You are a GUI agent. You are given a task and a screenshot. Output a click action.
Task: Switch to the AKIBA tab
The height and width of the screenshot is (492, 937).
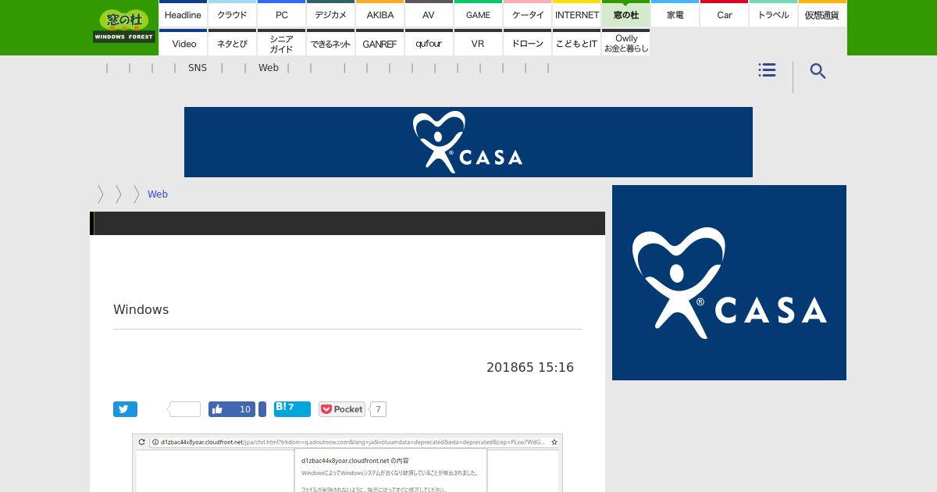tap(379, 14)
